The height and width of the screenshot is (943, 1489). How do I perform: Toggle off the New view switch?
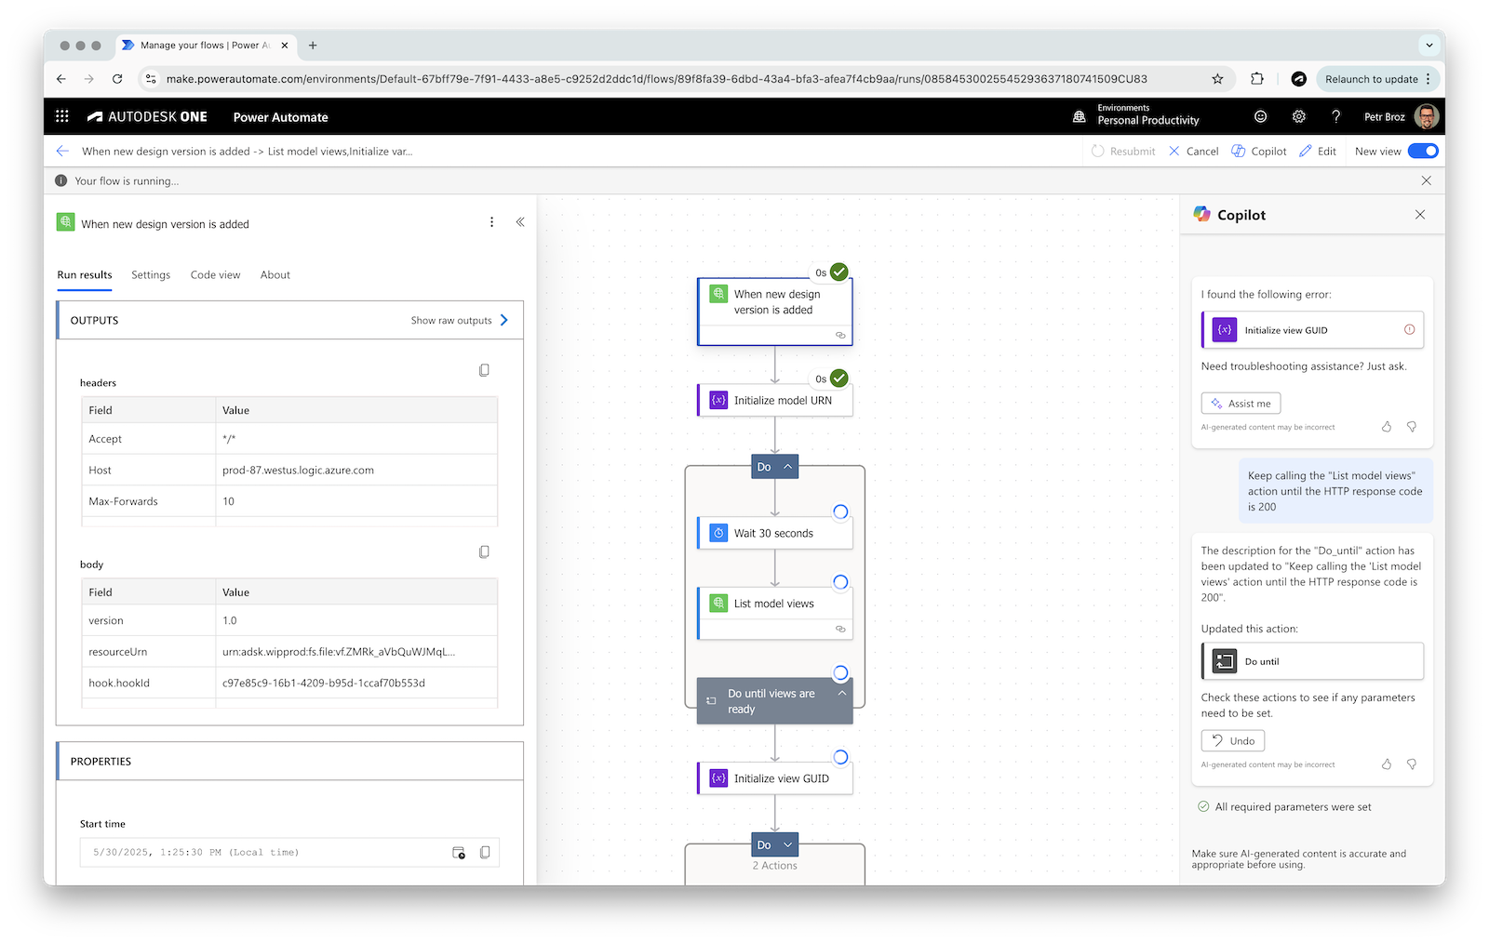pos(1423,150)
